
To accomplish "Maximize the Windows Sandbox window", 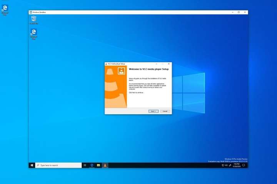I will click(x=239, y=12).
